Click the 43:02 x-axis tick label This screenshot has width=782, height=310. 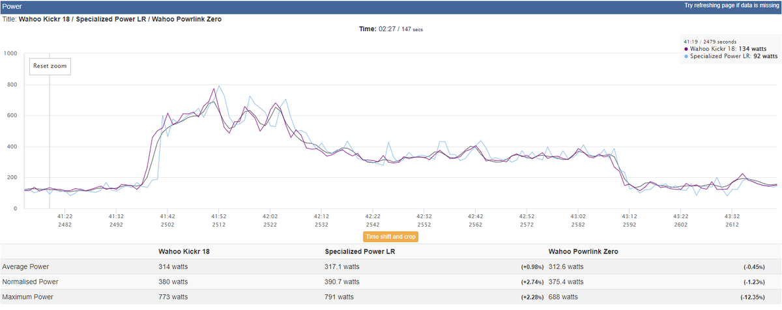[x=578, y=216]
